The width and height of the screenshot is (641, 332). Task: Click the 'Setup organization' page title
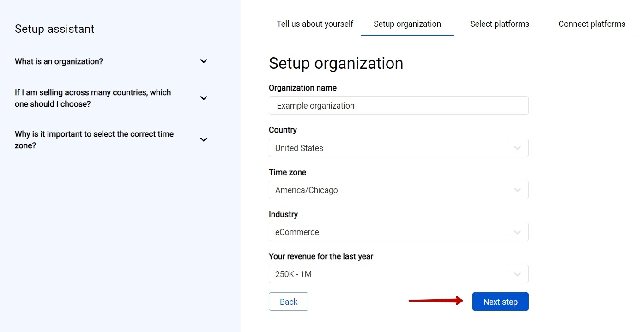pyautogui.click(x=336, y=63)
